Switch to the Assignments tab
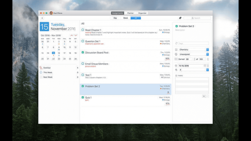 tap(117, 13)
